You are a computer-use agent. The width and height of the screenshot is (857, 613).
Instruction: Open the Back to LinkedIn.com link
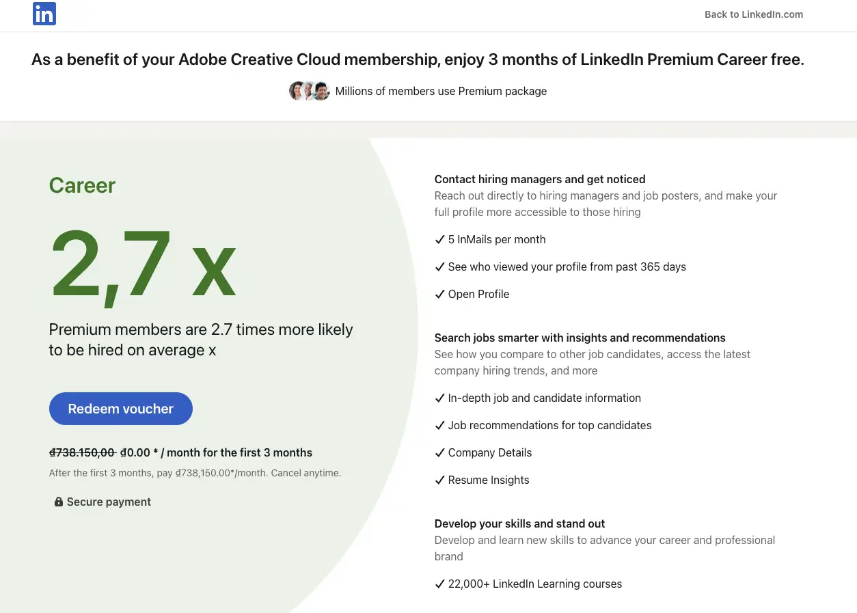pos(753,14)
